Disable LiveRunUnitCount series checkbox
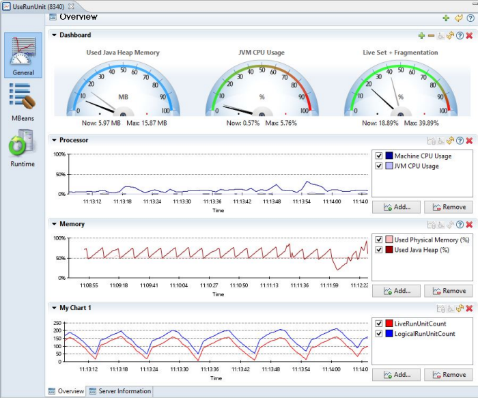Screen dimensions: 478x398 [x=380, y=324]
